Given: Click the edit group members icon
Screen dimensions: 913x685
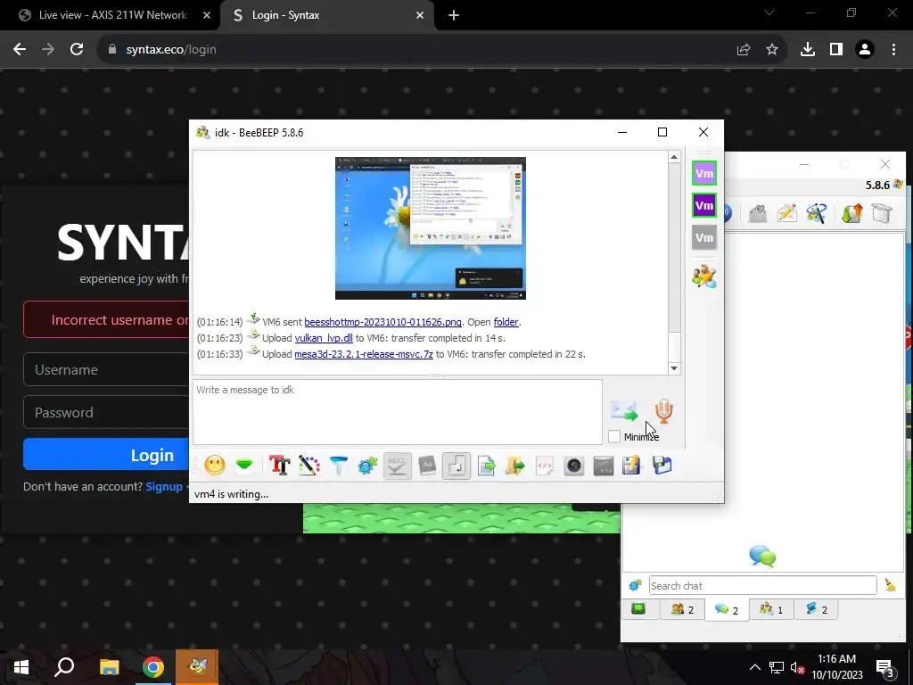Looking at the screenshot, I should tap(704, 276).
